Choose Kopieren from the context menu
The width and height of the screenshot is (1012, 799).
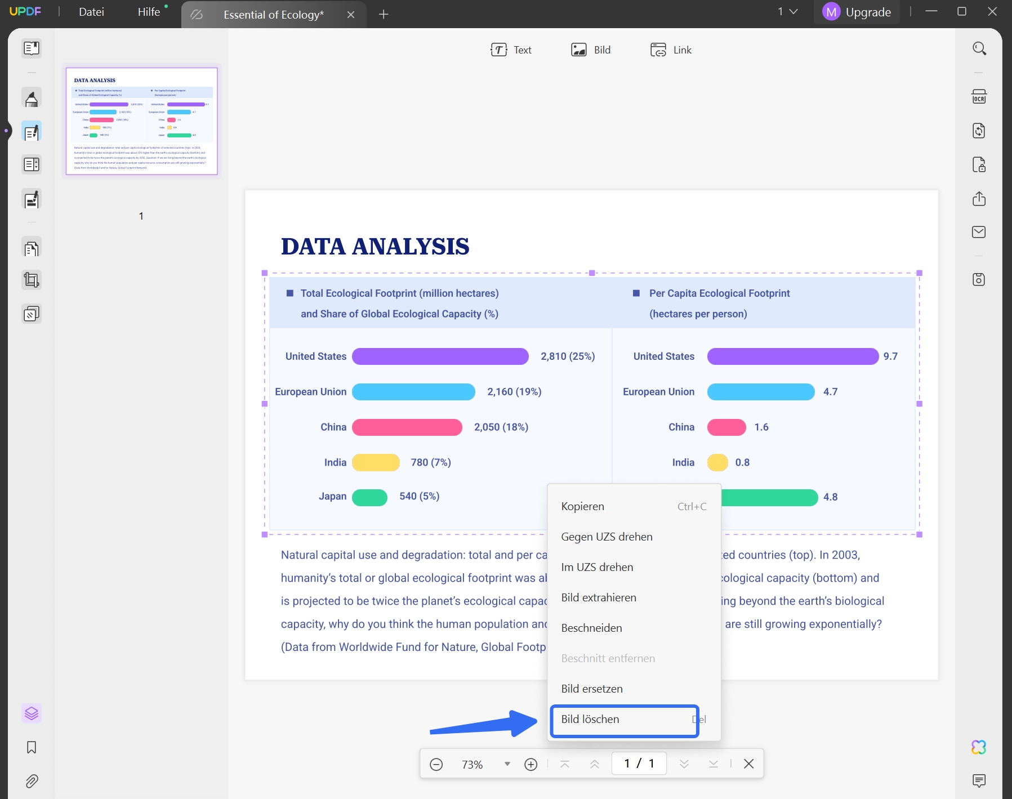634,506
